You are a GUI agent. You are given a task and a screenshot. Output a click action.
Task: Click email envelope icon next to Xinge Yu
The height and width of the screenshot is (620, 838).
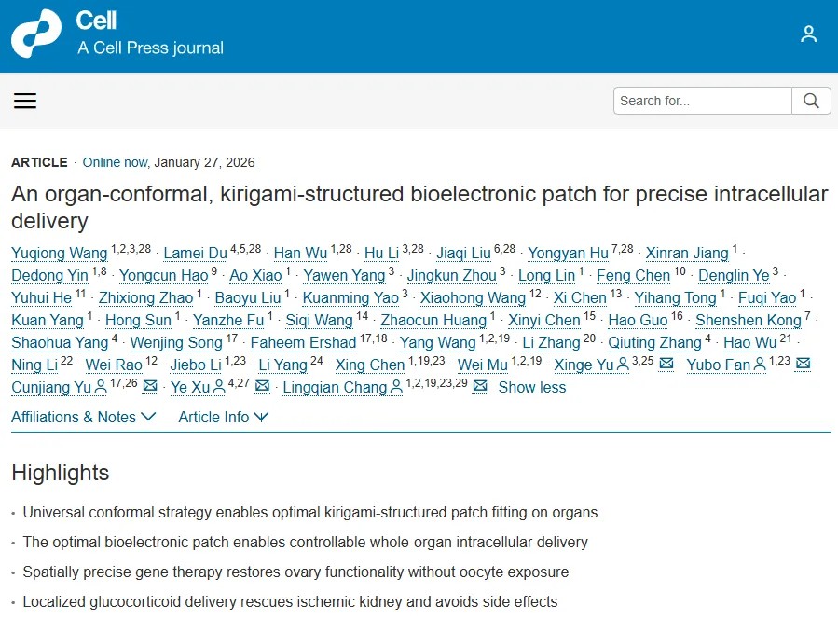click(666, 365)
